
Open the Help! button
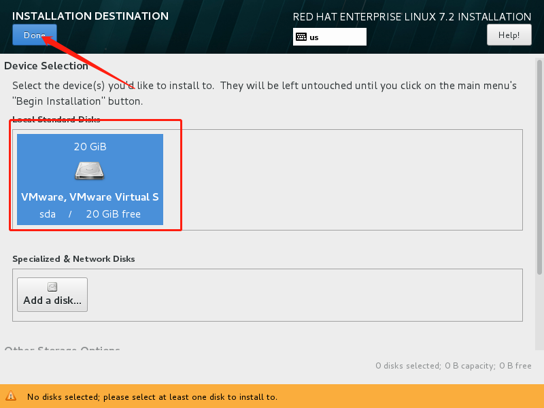point(509,35)
